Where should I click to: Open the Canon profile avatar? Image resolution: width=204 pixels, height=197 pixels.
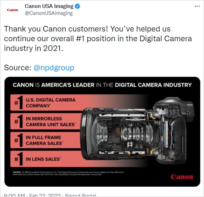point(12,10)
